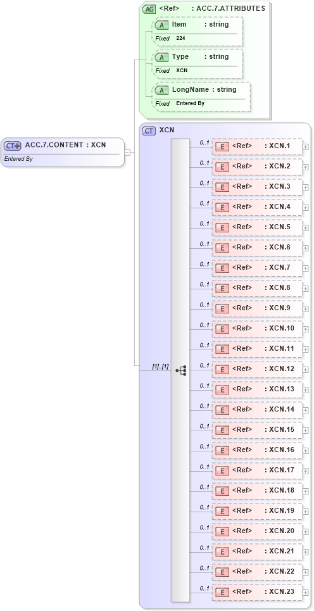Click the A icon of Type attribute
Viewport: 314px width, 611px height.
(x=161, y=58)
